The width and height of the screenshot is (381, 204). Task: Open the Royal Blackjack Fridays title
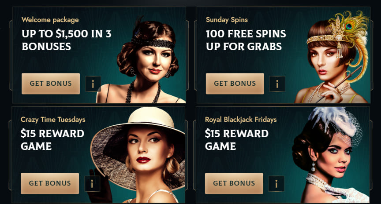click(x=241, y=120)
